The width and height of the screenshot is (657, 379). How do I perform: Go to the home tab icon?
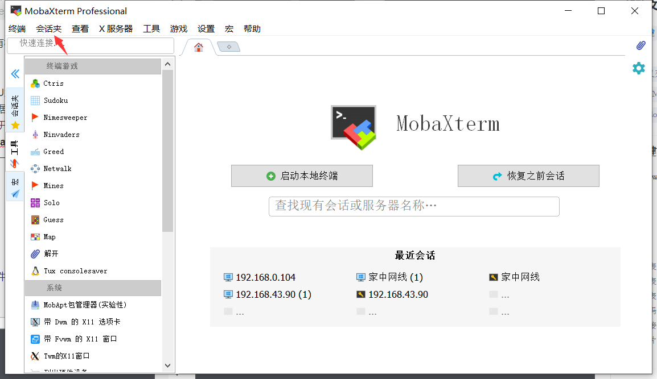(199, 47)
